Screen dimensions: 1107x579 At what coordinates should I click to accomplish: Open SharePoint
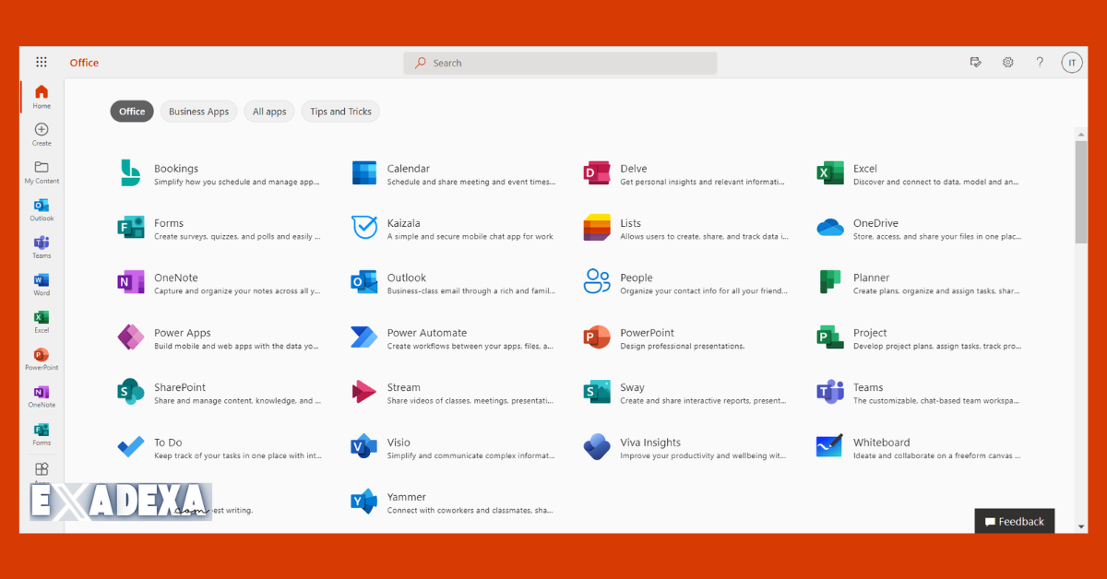point(130,392)
